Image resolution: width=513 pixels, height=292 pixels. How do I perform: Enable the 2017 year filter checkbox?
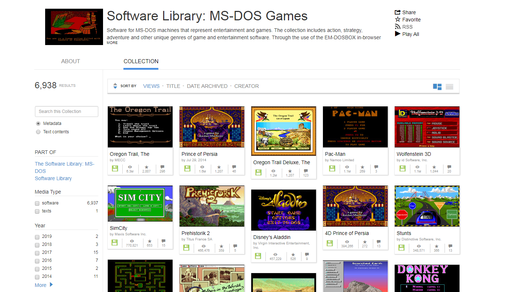pyautogui.click(x=37, y=252)
